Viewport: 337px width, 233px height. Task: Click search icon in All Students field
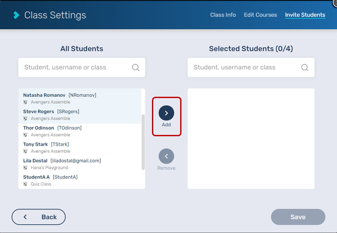coord(136,67)
